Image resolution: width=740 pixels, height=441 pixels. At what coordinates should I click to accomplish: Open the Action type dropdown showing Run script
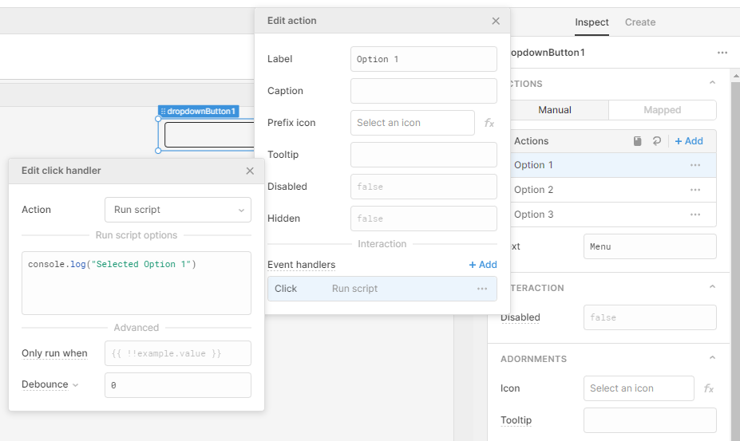pyautogui.click(x=177, y=210)
